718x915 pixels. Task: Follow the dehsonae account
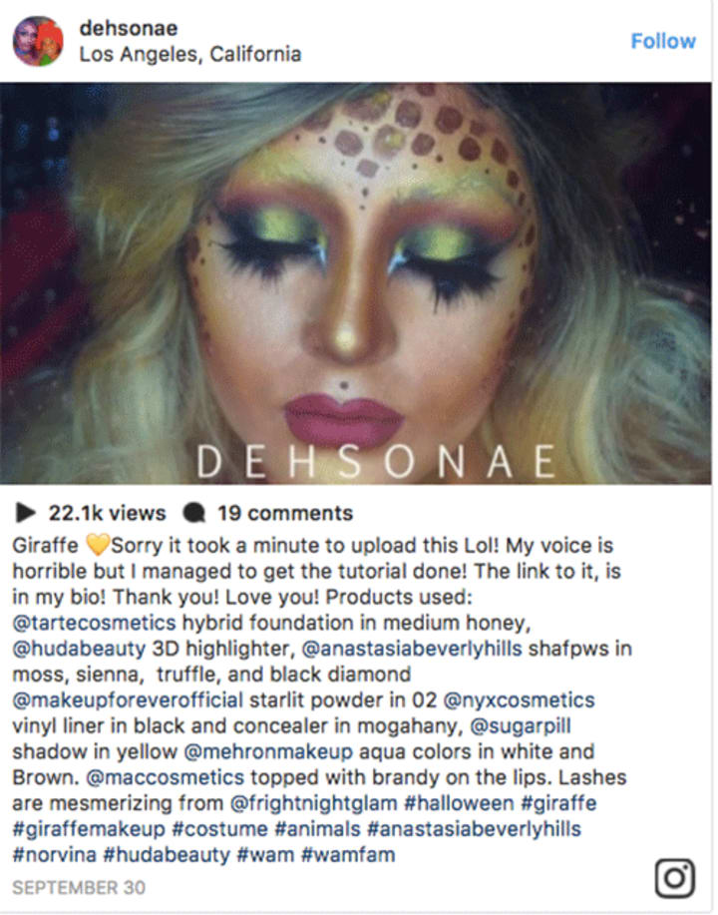(663, 41)
